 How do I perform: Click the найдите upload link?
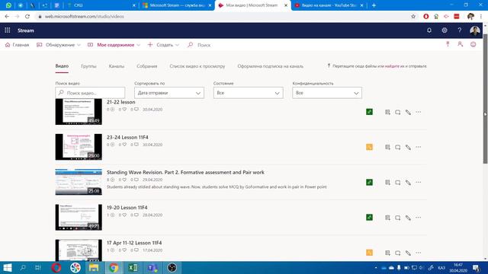pyautogui.click(x=392, y=66)
